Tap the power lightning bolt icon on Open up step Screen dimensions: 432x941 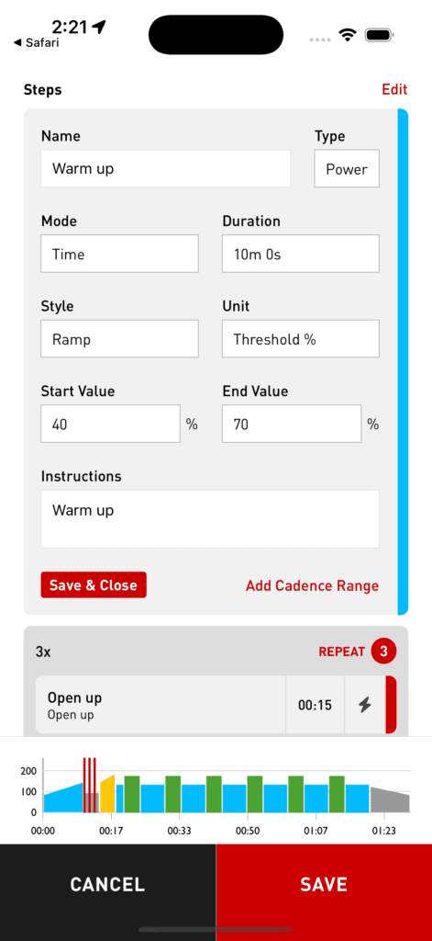tap(365, 705)
